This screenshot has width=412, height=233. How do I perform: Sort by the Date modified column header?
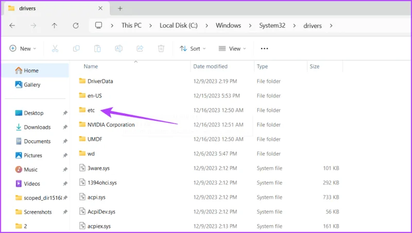(x=210, y=66)
